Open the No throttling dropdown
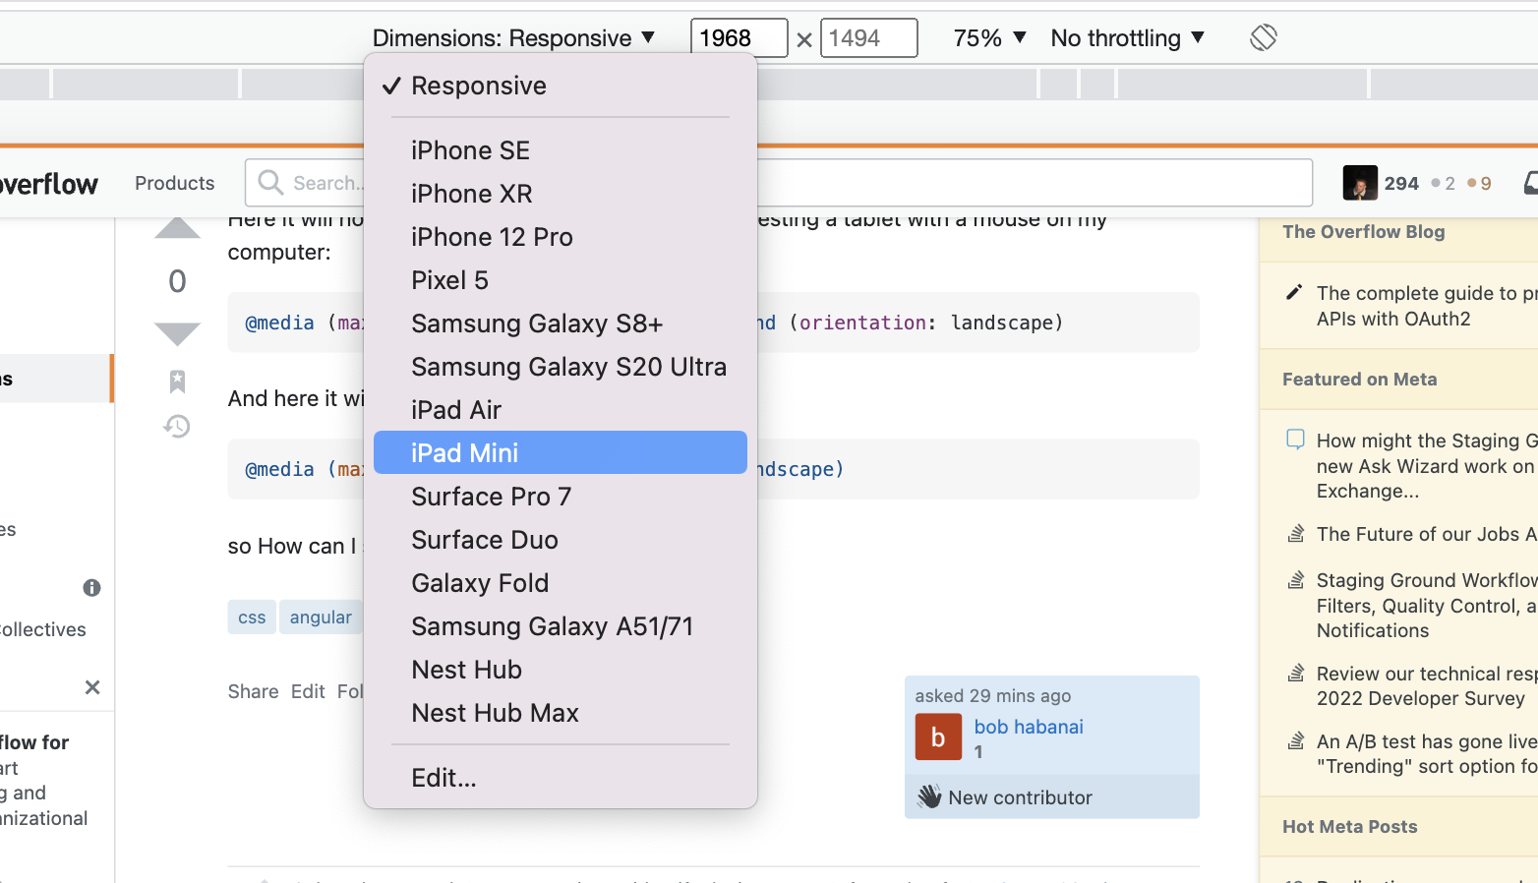The height and width of the screenshot is (883, 1538). [1128, 38]
